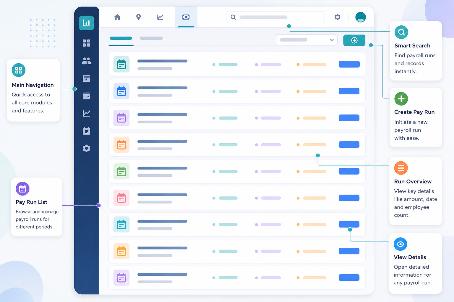Image resolution: width=454 pixels, height=302 pixels.
Task: Go to the home icon in the top bar
Action: click(x=117, y=17)
